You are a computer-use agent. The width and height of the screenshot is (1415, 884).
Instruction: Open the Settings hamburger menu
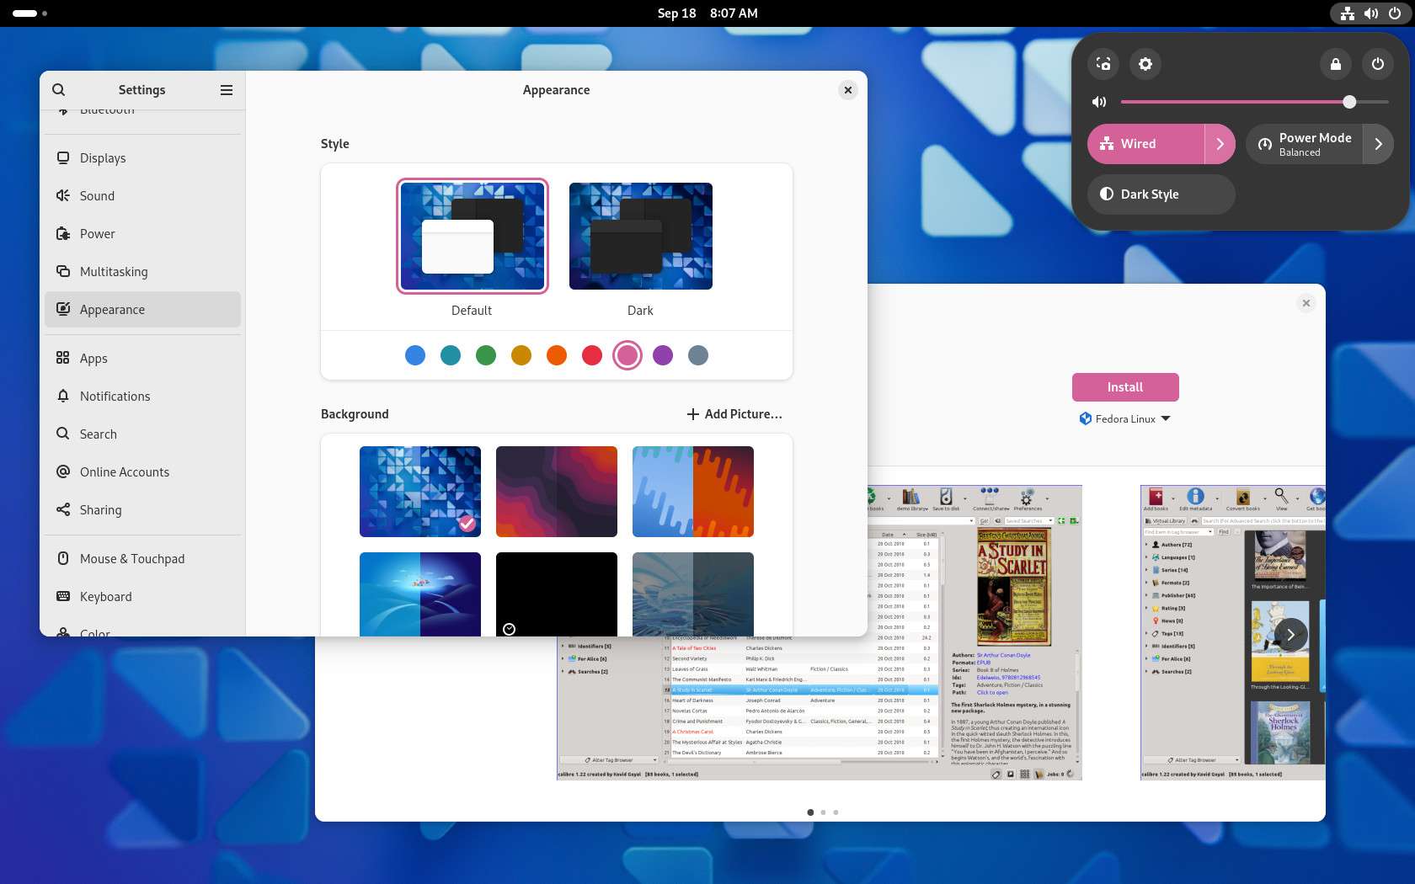227,90
